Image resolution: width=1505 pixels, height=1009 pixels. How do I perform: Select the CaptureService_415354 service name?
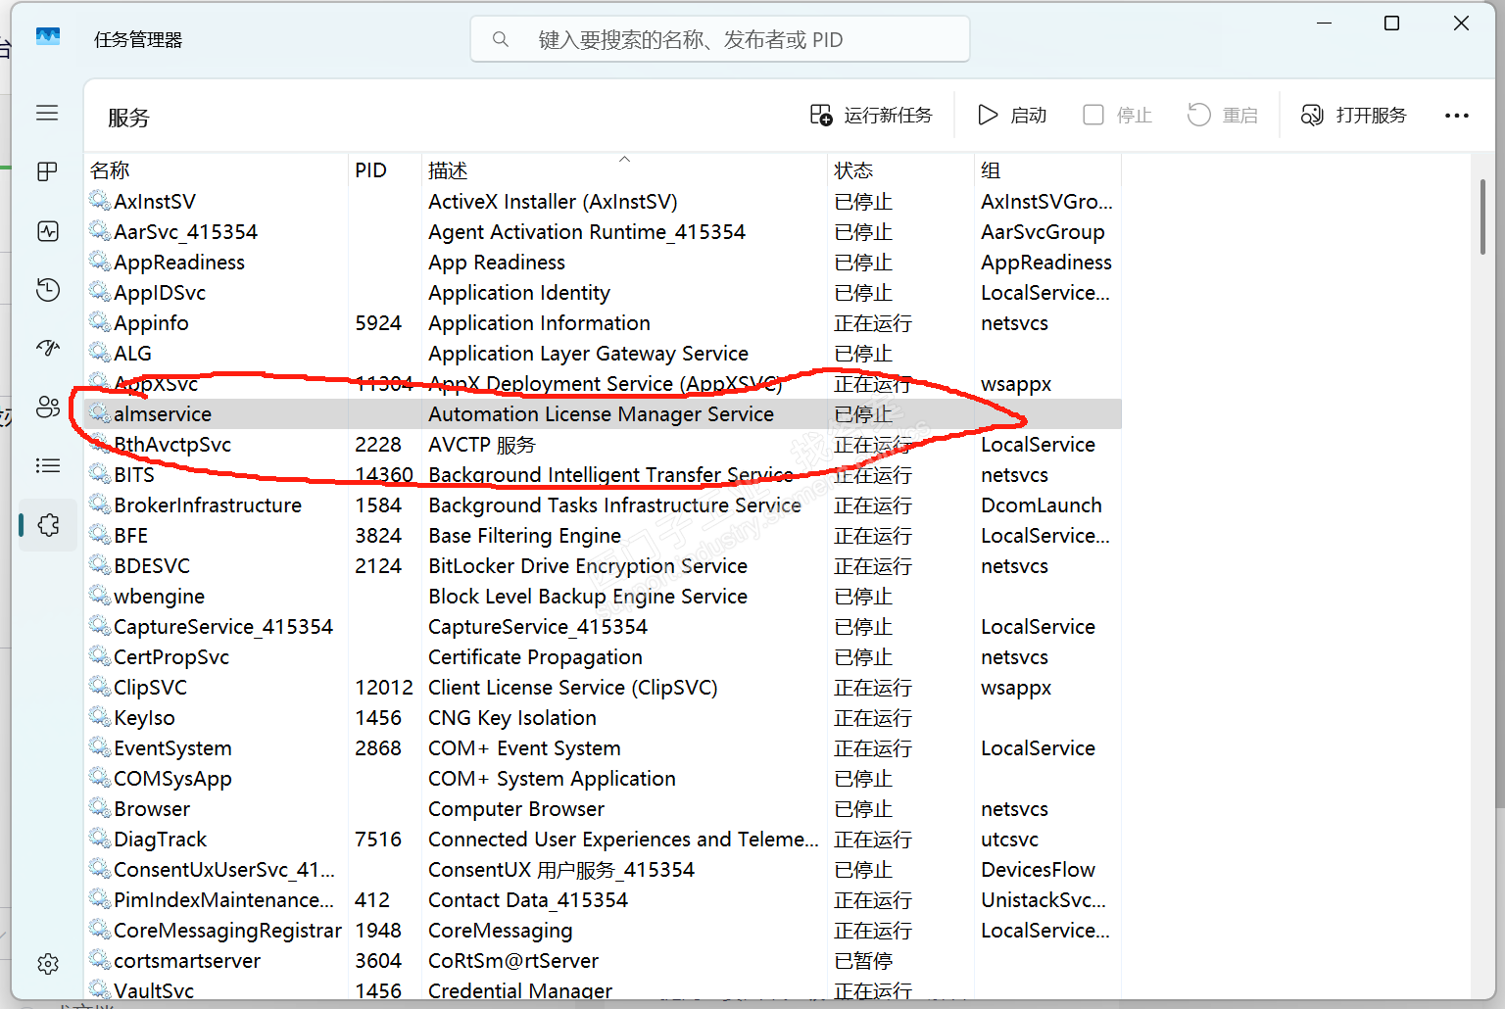pos(223,627)
